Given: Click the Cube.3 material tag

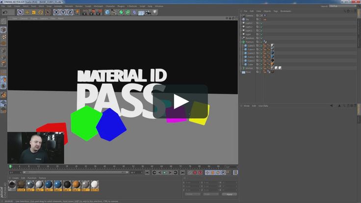Looking at the screenshot, I should (272, 53).
